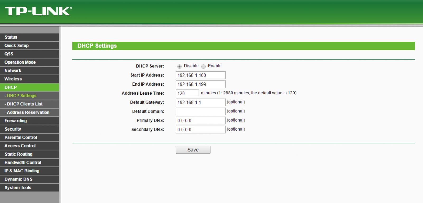Click the 'Start IP Address:' label
Viewport: 423px width, 203px height.
pyautogui.click(x=147, y=75)
